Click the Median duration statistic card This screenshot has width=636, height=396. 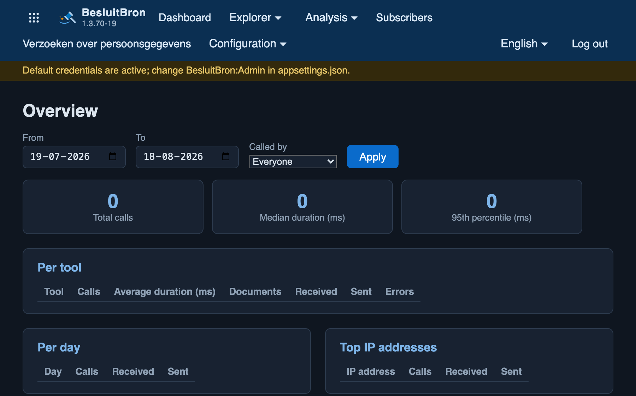pos(302,207)
